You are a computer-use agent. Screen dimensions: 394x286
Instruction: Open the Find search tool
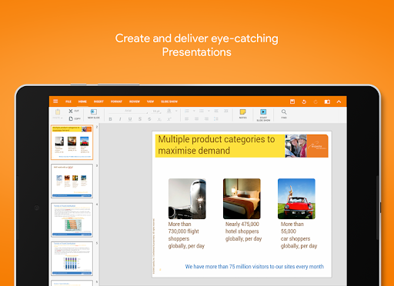(284, 114)
